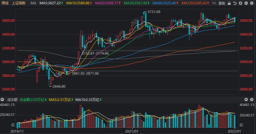Click the 上证指数 index name
Image resolution: width=256 pixels, height=134 pixels.
pyautogui.click(x=19, y=3)
